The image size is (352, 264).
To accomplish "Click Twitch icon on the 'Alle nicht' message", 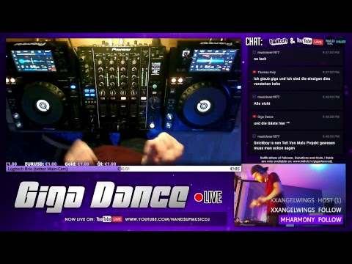I will (x=254, y=97).
